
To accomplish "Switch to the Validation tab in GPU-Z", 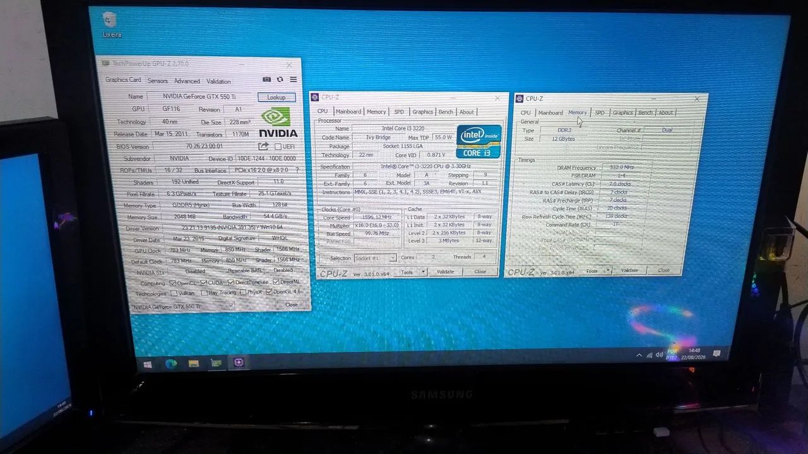I will point(218,81).
